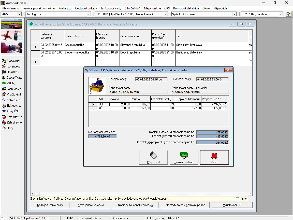The height and width of the screenshot is (220, 293).
Task: Click the Pracovníci icon in sidebar
Action: tap(4, 61)
